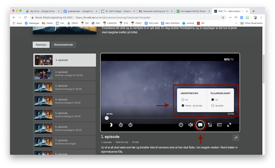The height and width of the screenshot is (168, 275).
Task: Open the profile avatar icon in toolbar
Action: coord(255,17)
